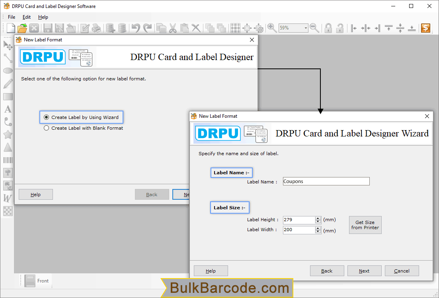The image size is (439, 298).
Task: Decrease Label Width with the down arrow
Action: (318, 232)
